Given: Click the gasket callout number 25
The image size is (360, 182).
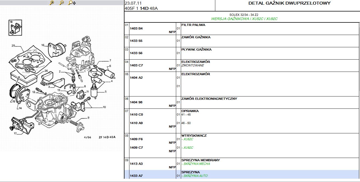Looking at the screenshot, I should (x=13, y=46).
